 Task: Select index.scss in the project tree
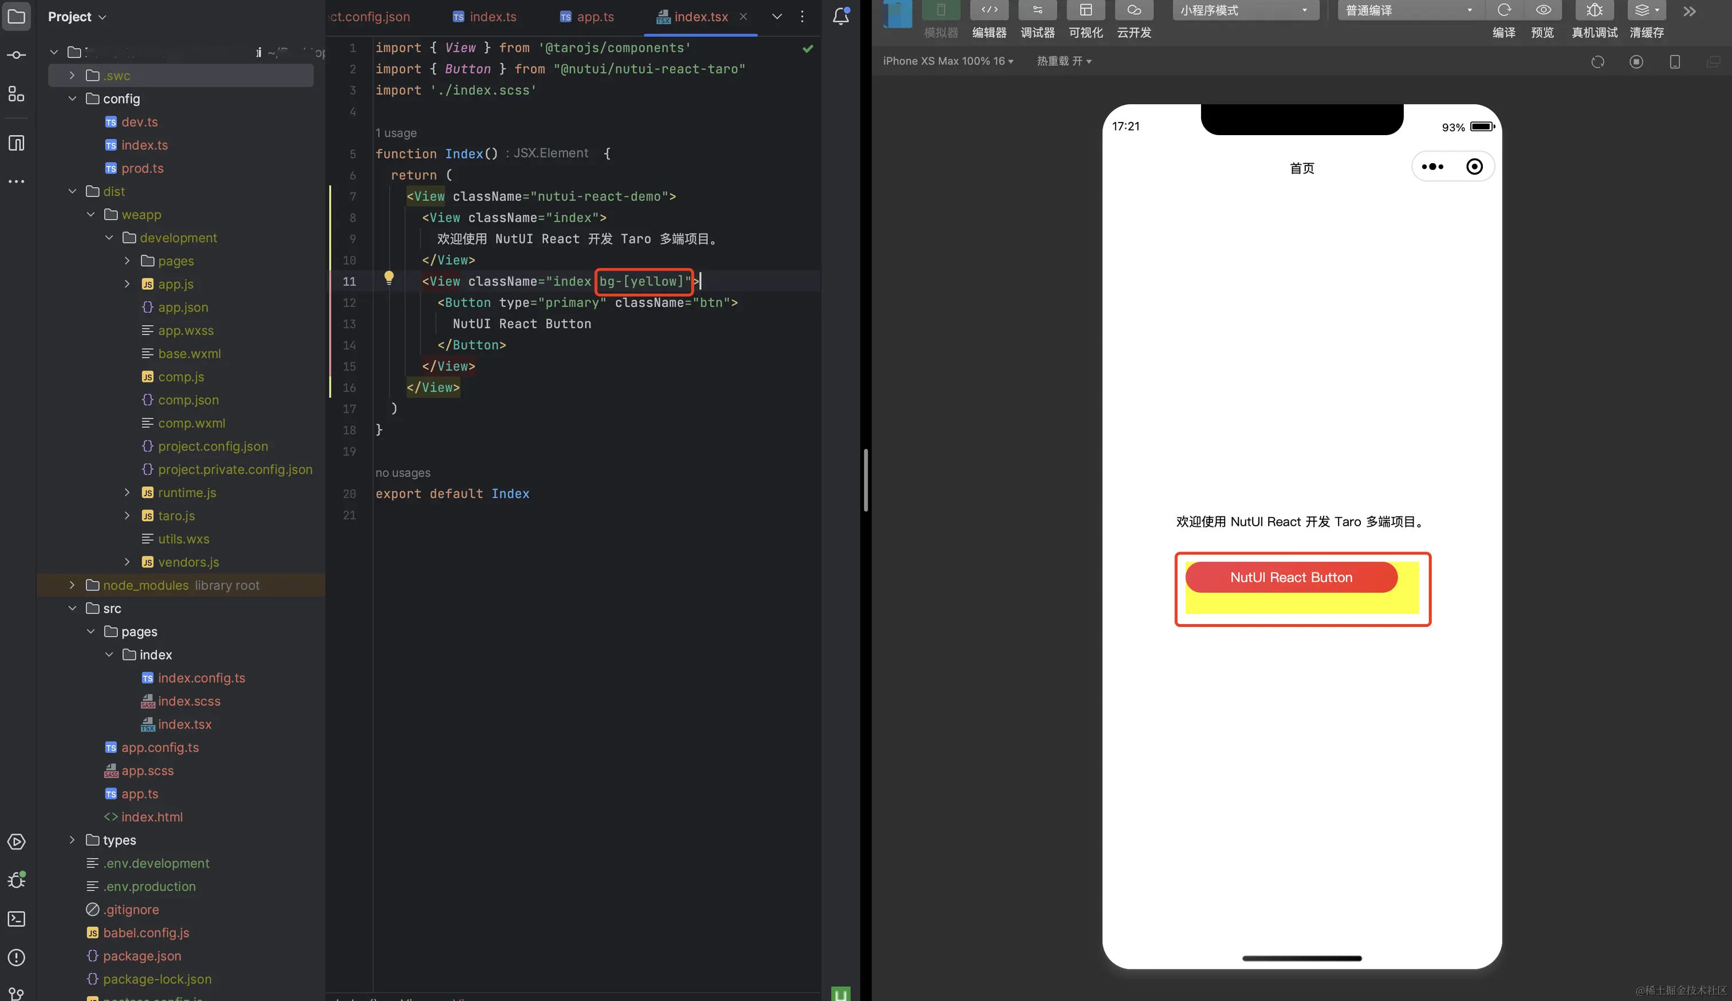189,701
